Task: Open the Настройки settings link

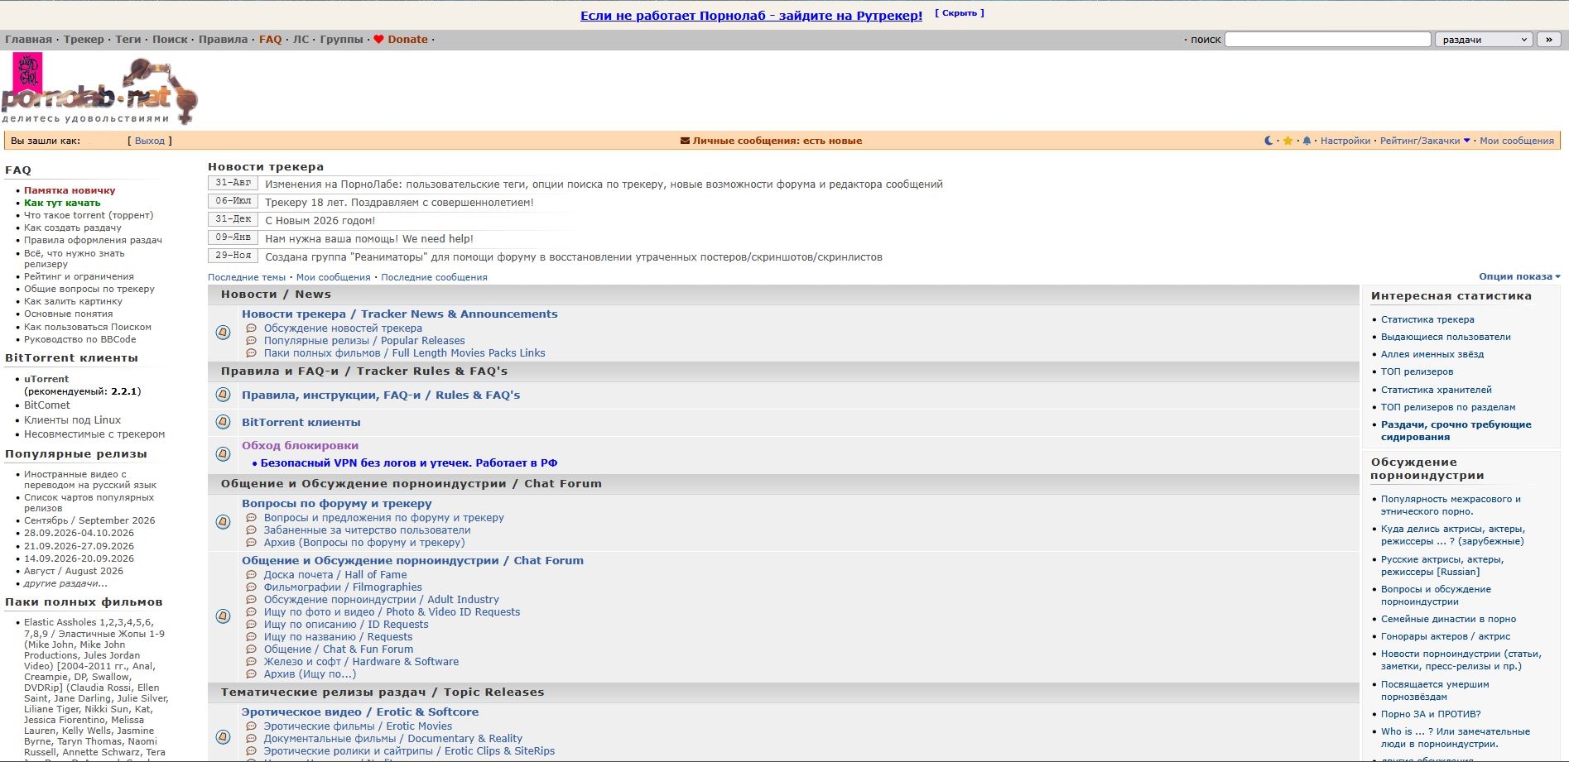Action: [1345, 141]
